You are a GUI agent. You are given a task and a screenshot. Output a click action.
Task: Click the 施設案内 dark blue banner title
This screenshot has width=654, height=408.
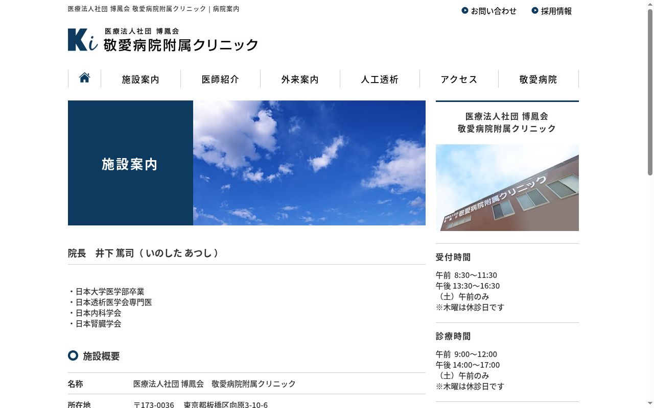tap(130, 164)
